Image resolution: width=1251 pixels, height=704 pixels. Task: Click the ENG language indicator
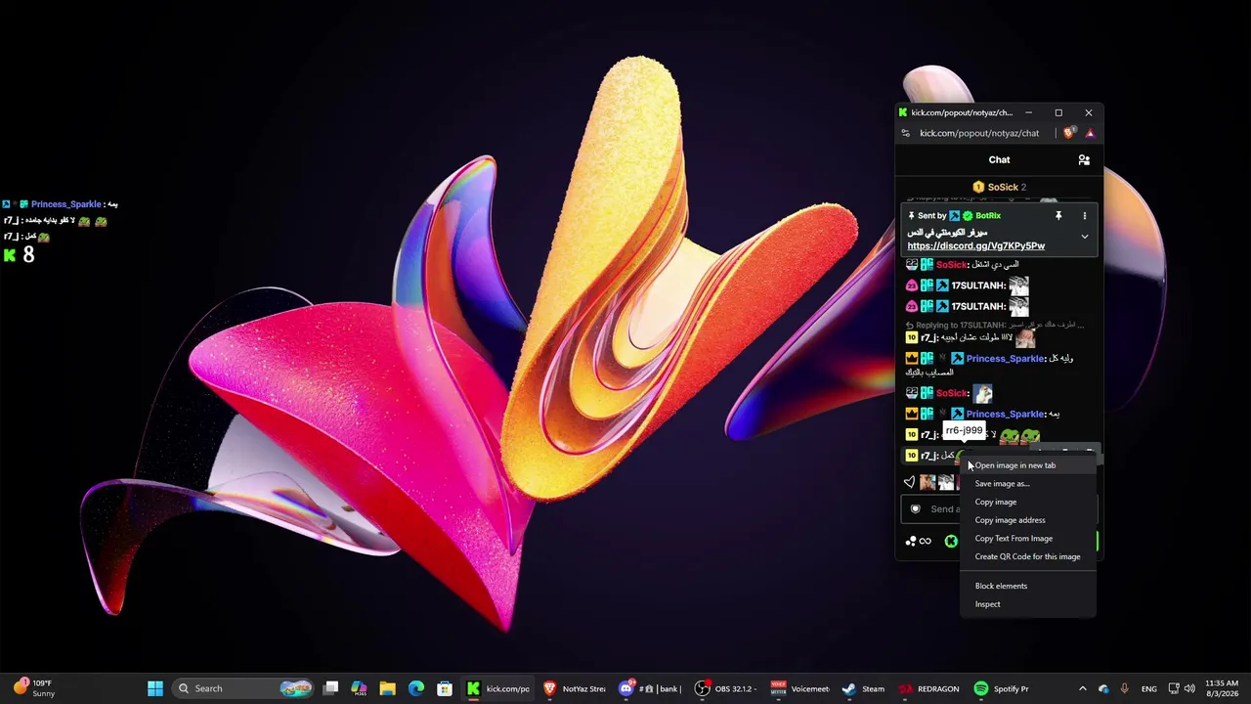tap(1148, 688)
